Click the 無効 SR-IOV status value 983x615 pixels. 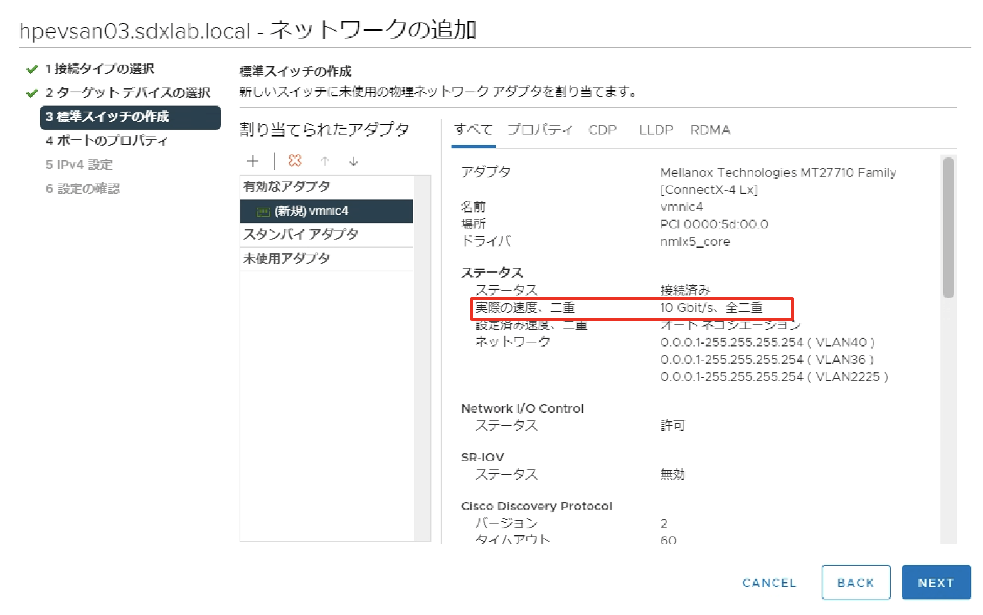(x=672, y=475)
